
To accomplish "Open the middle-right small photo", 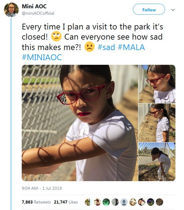I will [157, 123].
